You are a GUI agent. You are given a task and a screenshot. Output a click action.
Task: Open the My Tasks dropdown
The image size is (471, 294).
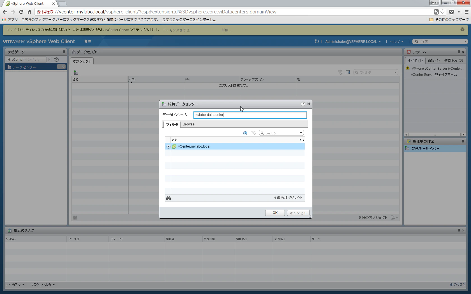(x=15, y=285)
